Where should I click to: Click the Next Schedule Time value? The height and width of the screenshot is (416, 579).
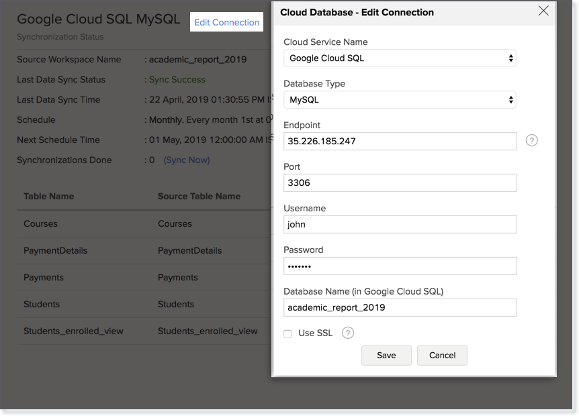[211, 140]
